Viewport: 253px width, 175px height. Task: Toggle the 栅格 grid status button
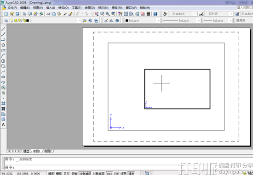point(59,173)
